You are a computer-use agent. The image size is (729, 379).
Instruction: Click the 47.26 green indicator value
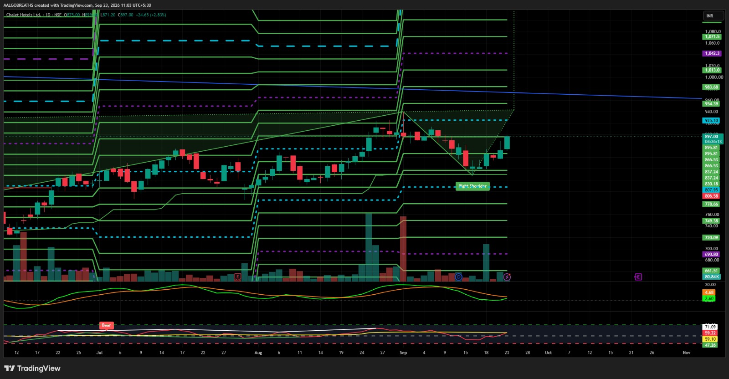(710, 345)
